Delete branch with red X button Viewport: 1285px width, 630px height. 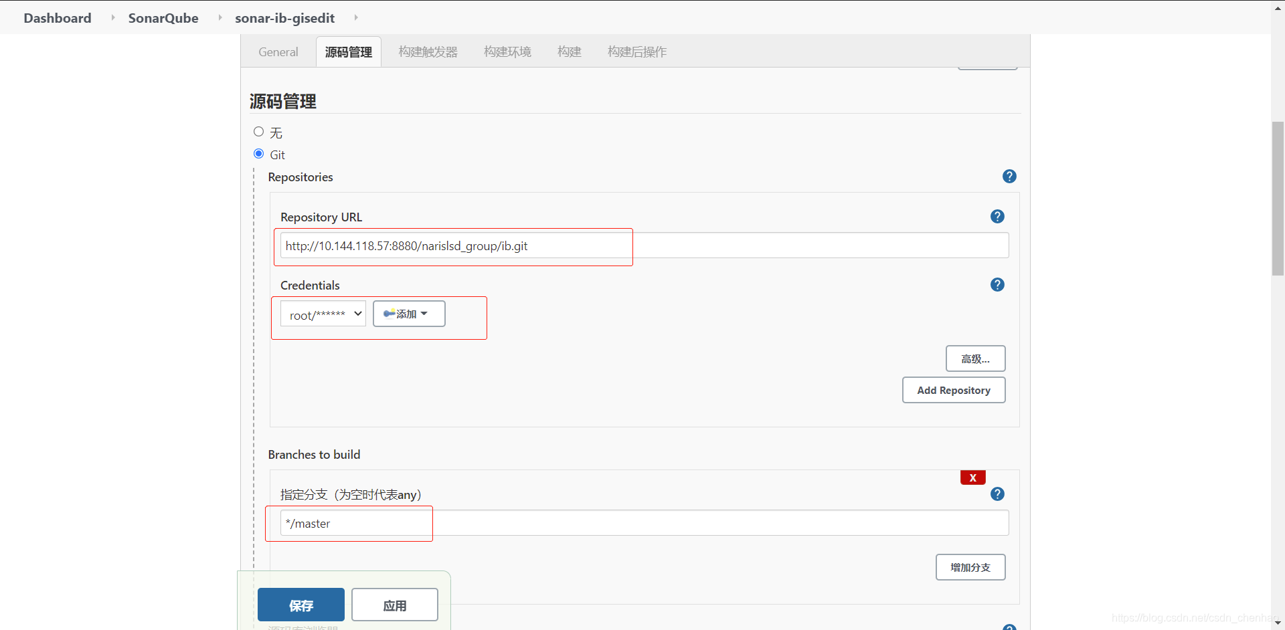(973, 478)
